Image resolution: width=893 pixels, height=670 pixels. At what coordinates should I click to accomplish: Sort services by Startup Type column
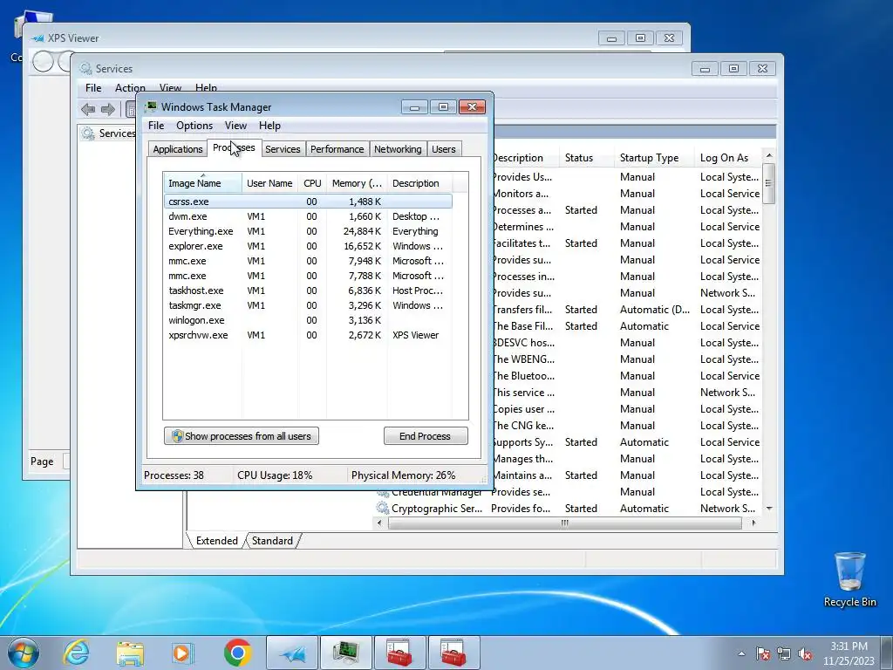(x=654, y=158)
